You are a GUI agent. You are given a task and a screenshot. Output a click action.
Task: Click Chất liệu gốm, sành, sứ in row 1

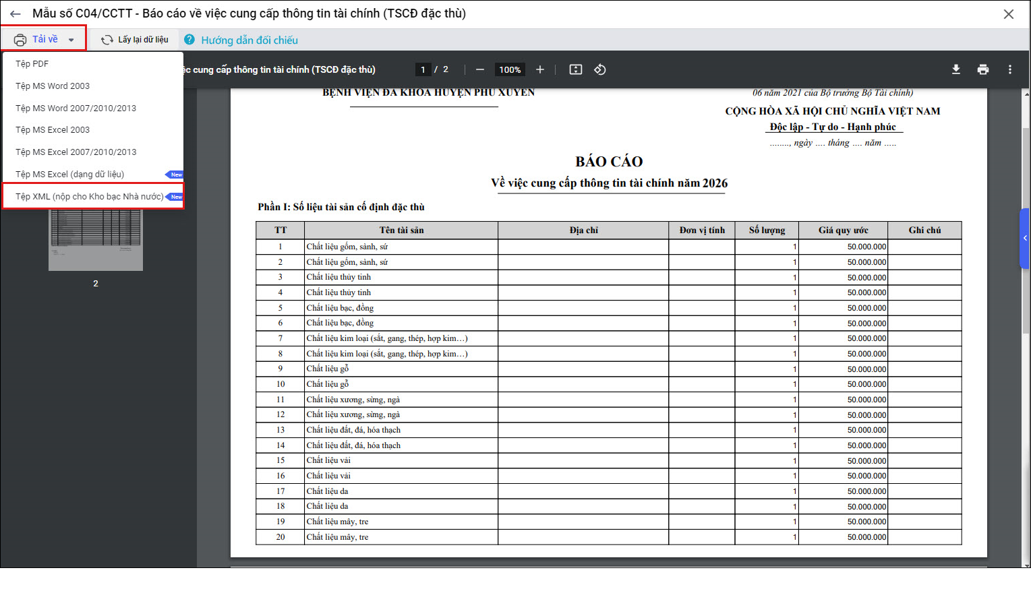click(347, 247)
